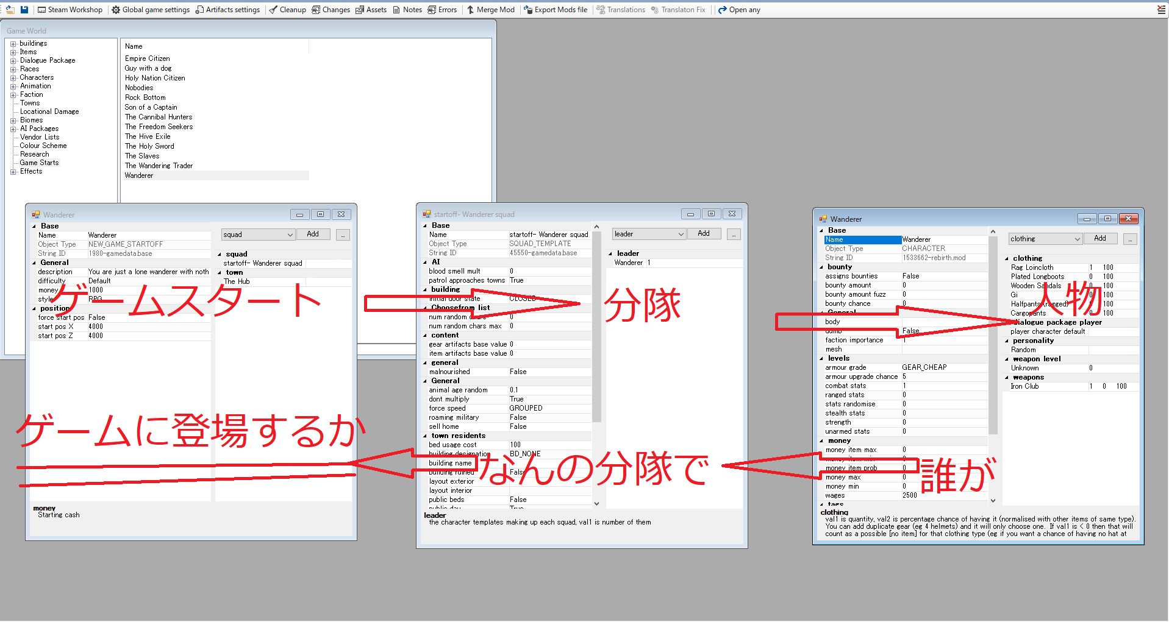Viewport: 1169px width, 622px height.
Task: Click the Rag Loincloth clothing row
Action: point(1070,267)
